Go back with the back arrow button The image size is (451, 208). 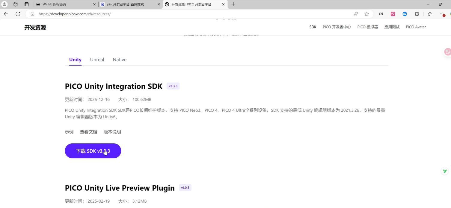(x=6, y=14)
